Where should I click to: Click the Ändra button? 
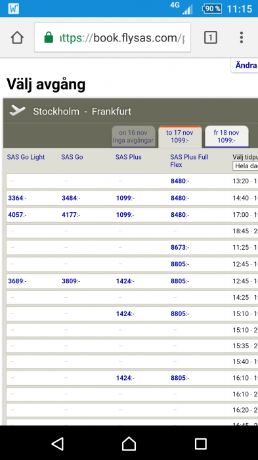[x=246, y=65]
